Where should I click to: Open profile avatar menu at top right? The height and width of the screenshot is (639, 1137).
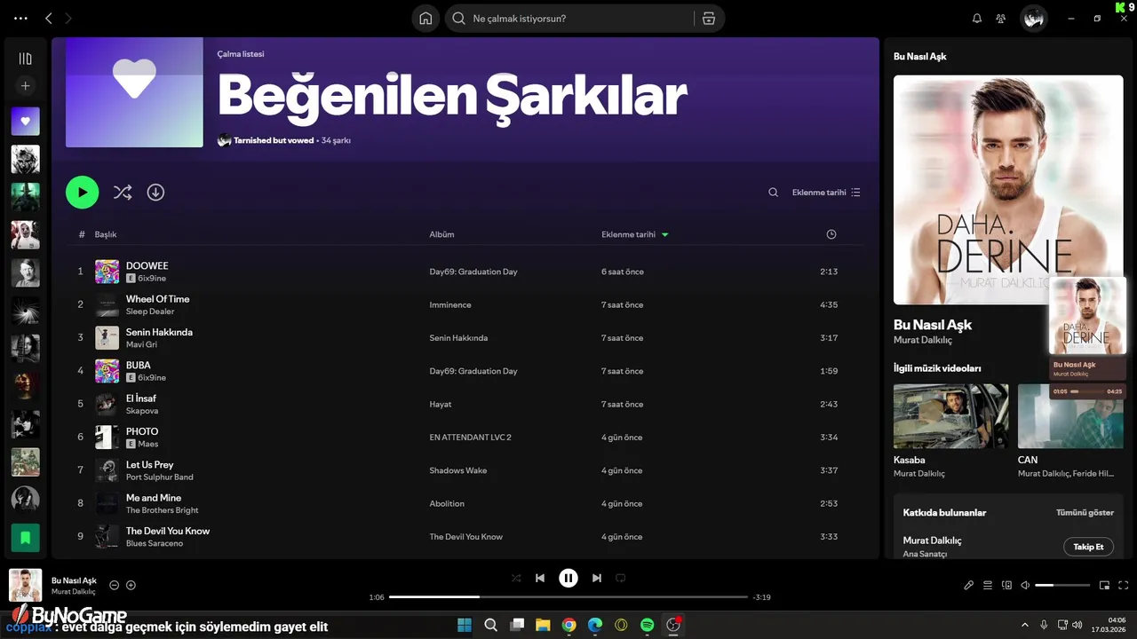1033,19
